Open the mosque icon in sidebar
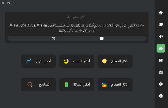 click(161, 72)
